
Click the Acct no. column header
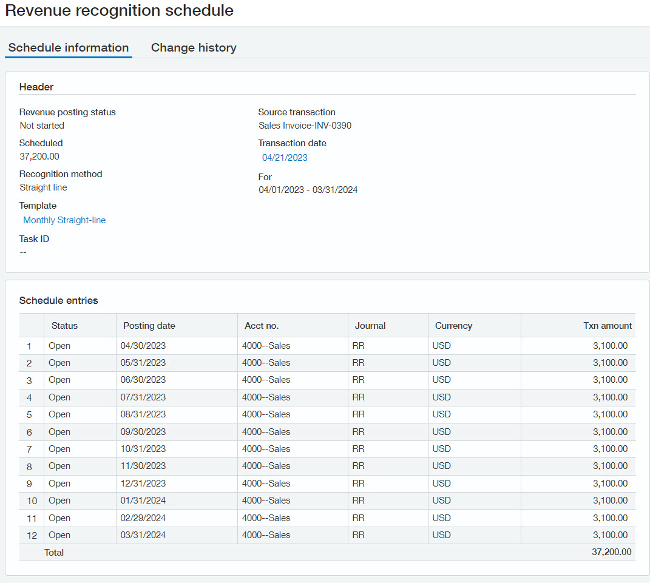pyautogui.click(x=262, y=326)
